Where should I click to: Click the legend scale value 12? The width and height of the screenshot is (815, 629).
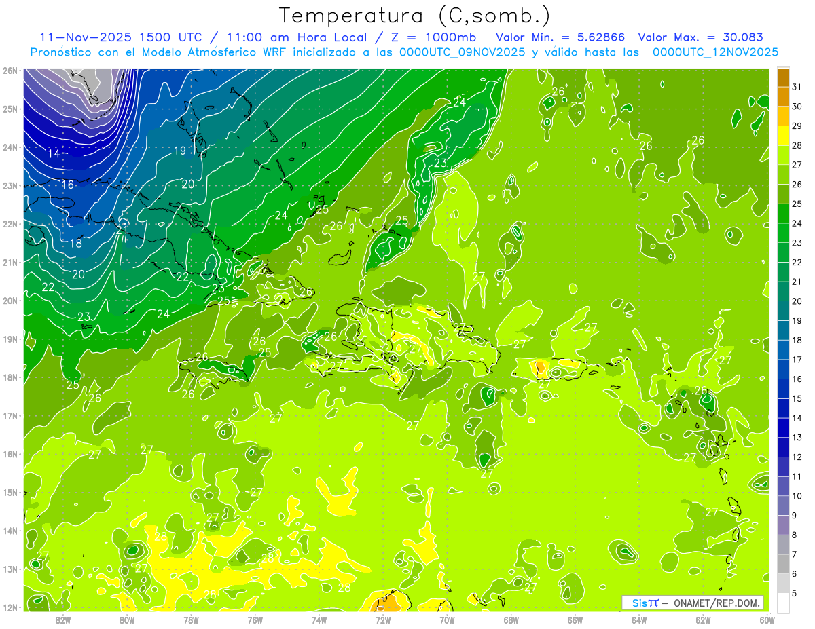click(797, 457)
